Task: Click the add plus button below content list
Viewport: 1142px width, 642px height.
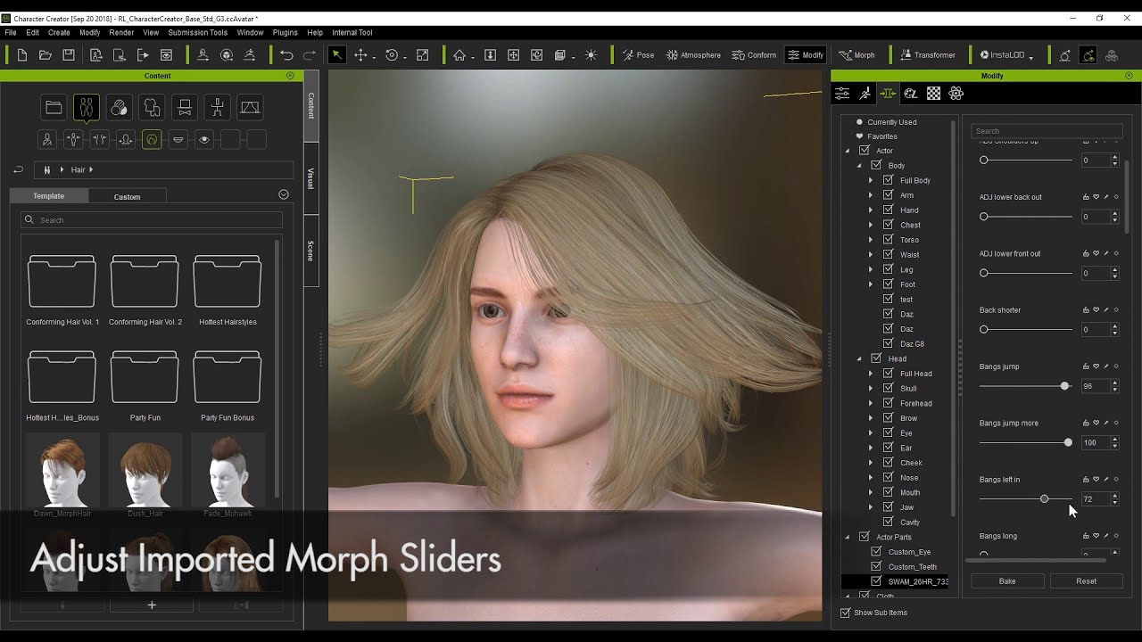Action: pos(152,605)
